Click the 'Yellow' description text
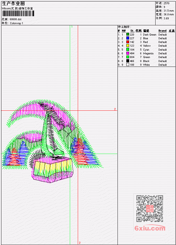Screen dimensions: 176x245 point(147,46)
